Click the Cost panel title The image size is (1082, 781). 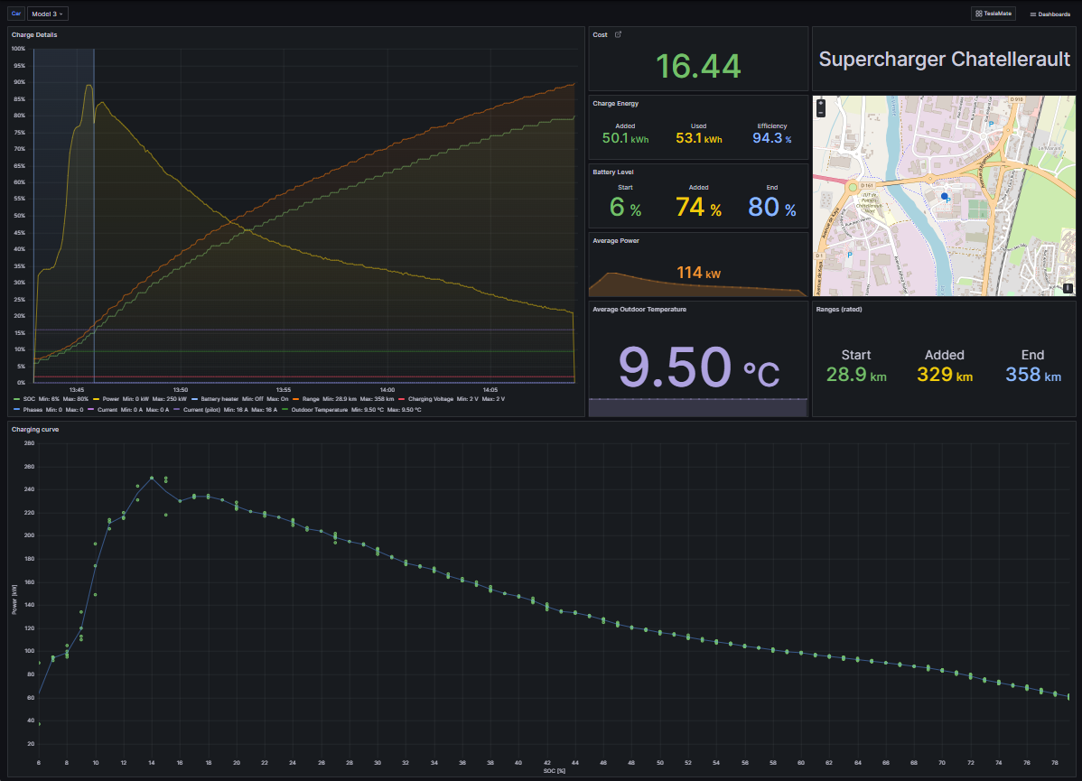click(601, 34)
